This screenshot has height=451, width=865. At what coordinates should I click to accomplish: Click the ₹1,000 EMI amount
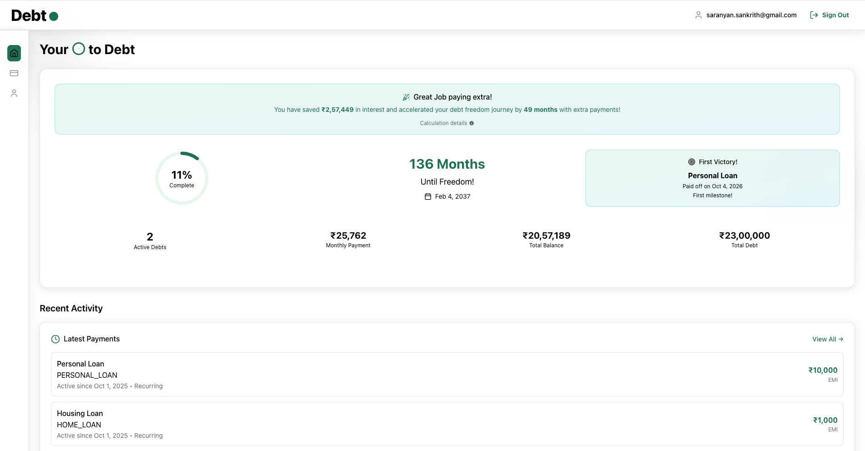point(825,420)
